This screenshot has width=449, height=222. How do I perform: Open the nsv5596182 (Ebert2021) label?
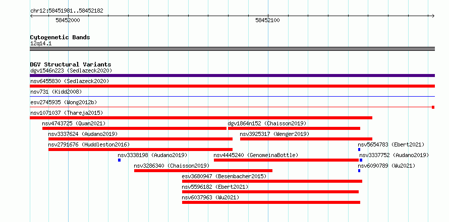215,187
